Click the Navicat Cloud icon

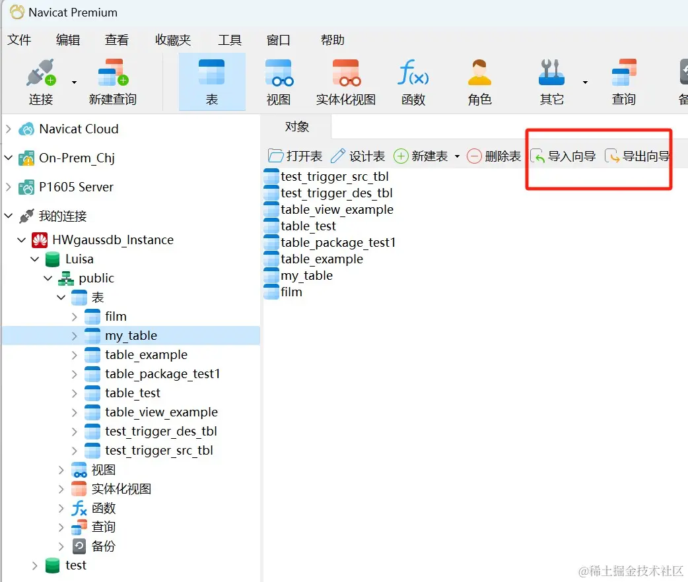[26, 129]
